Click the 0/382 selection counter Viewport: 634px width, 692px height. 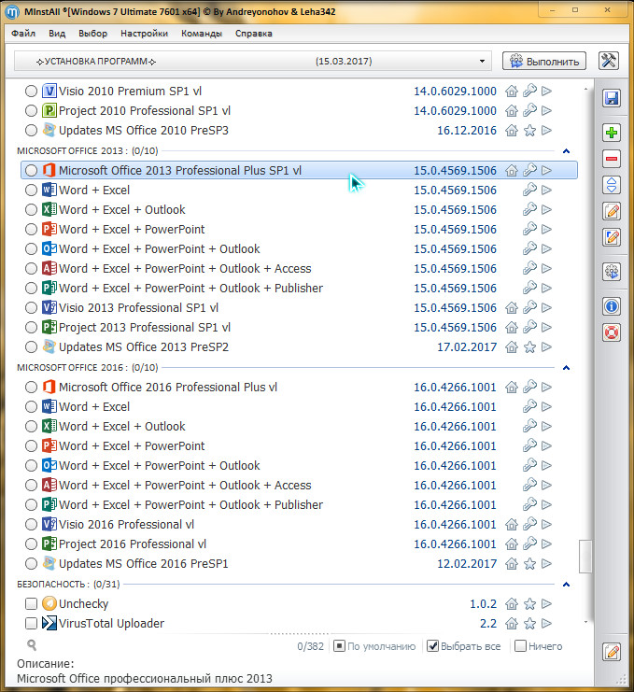tap(310, 646)
